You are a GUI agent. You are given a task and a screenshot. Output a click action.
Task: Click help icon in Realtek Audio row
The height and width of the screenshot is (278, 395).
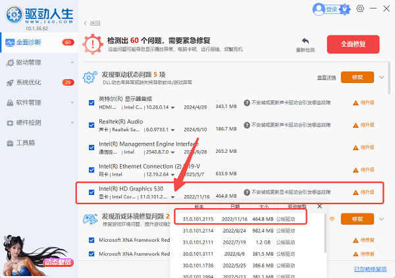point(247,125)
